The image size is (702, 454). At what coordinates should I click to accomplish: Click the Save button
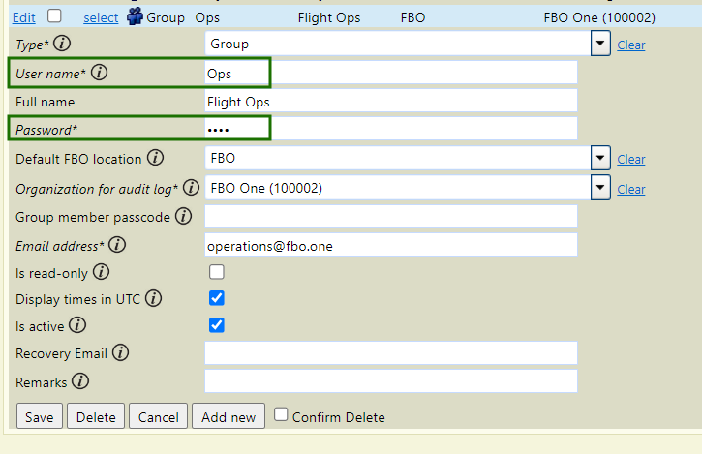pos(40,416)
